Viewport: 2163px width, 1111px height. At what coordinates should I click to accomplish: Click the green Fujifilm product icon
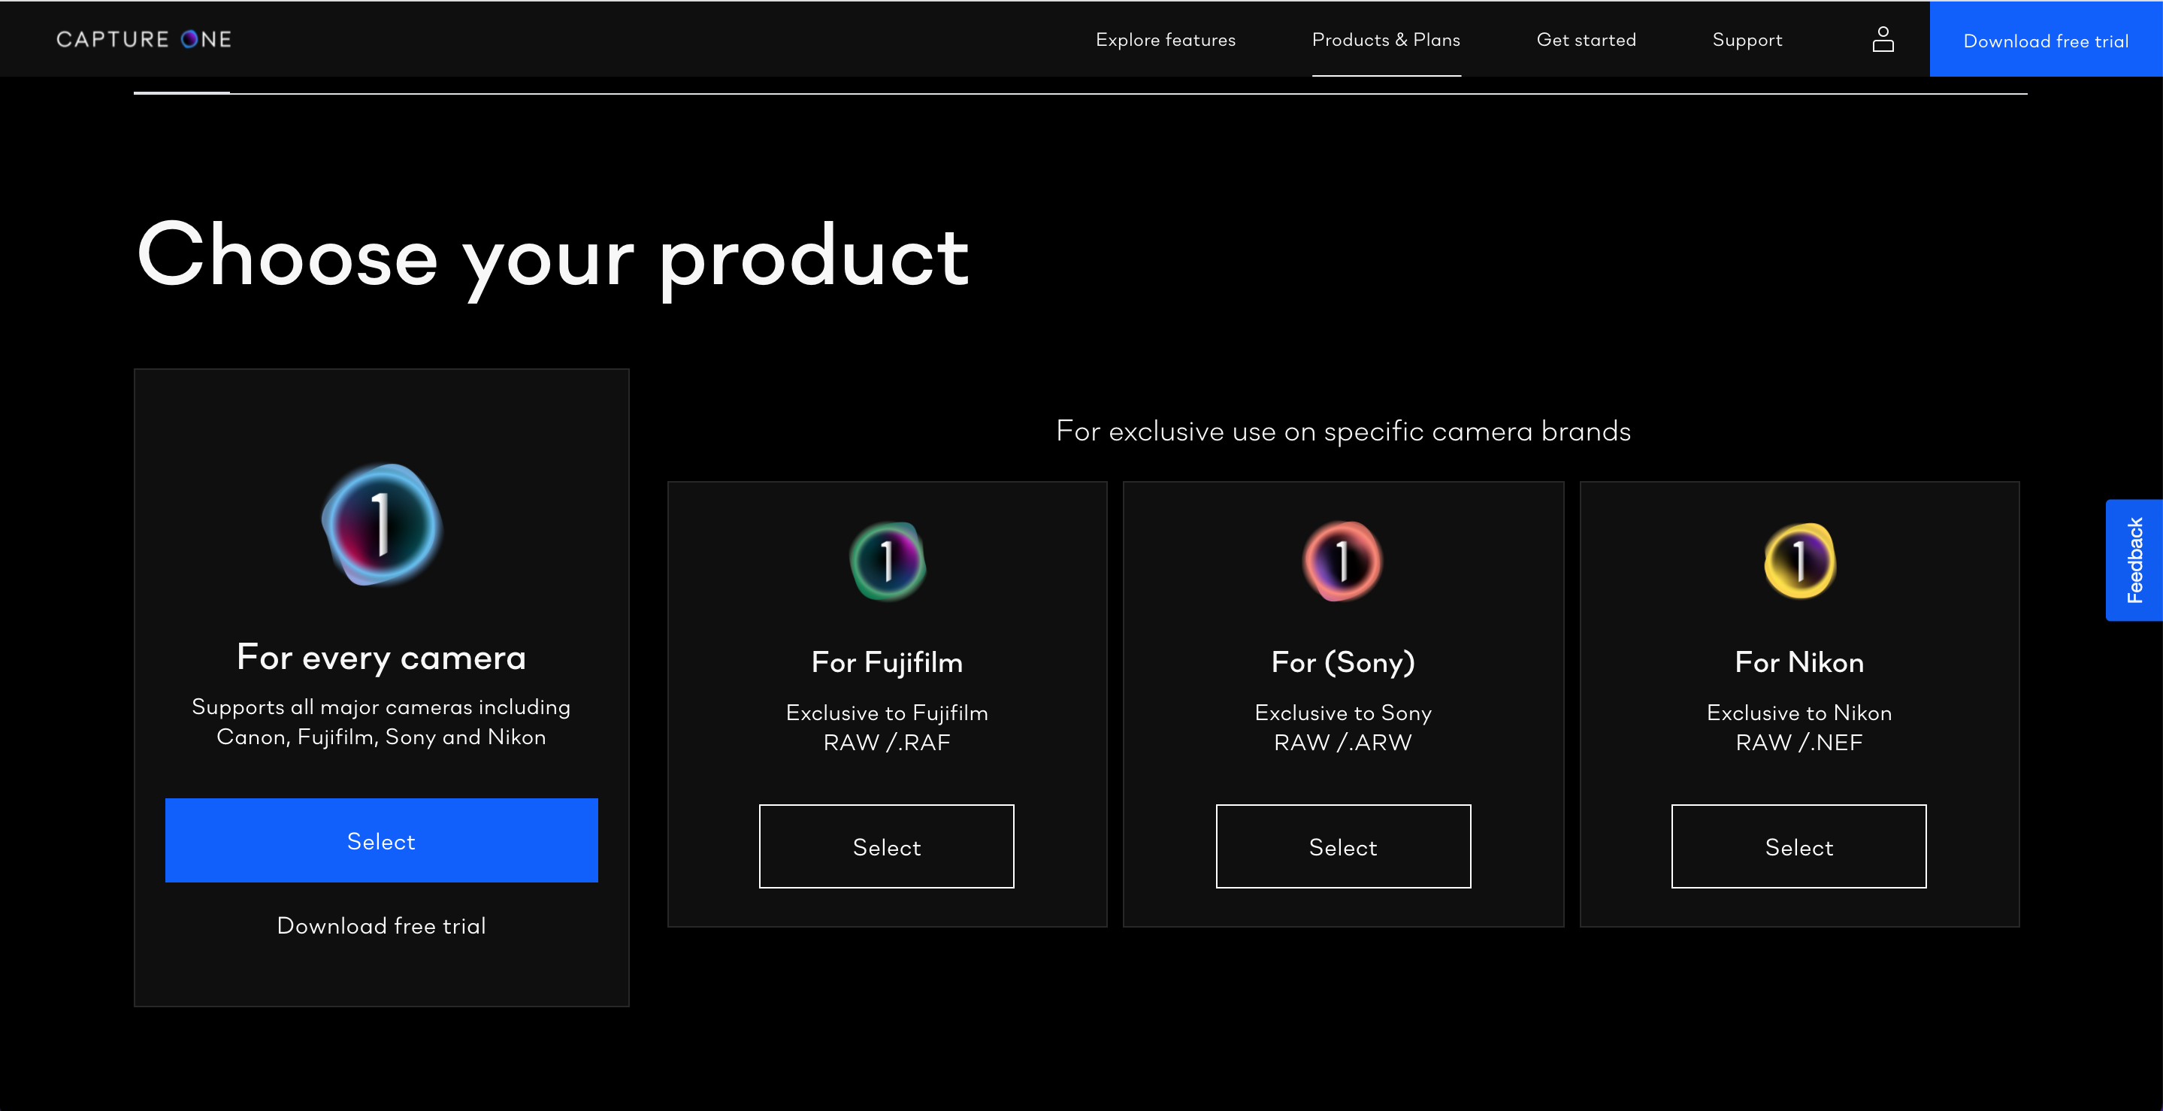[x=888, y=561]
